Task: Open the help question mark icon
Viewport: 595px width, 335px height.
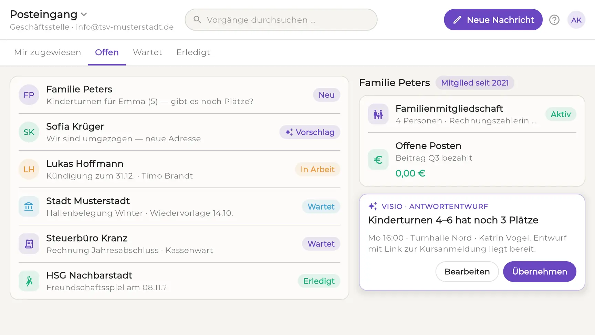Action: [x=554, y=20]
